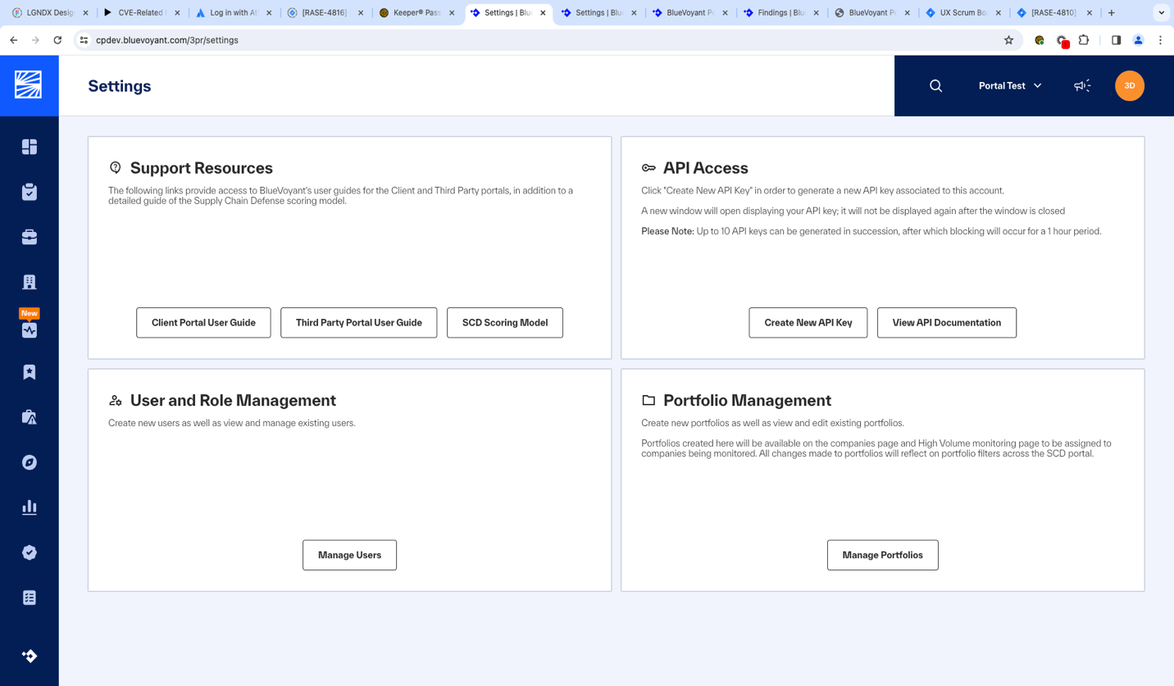Image resolution: width=1174 pixels, height=686 pixels.
Task: Click the BlueVoyant logo in sidebar
Action: [x=29, y=85]
